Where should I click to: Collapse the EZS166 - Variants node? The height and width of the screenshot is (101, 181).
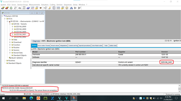click(x=10, y=24)
